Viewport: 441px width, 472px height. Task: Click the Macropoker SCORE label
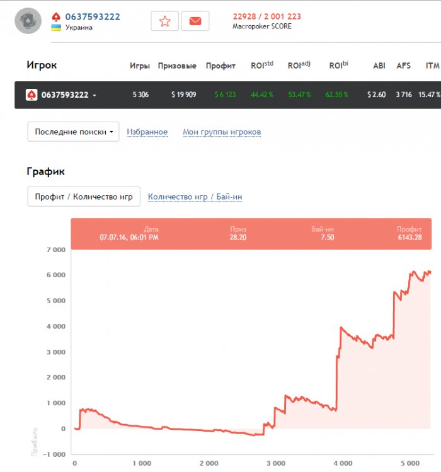262,26
